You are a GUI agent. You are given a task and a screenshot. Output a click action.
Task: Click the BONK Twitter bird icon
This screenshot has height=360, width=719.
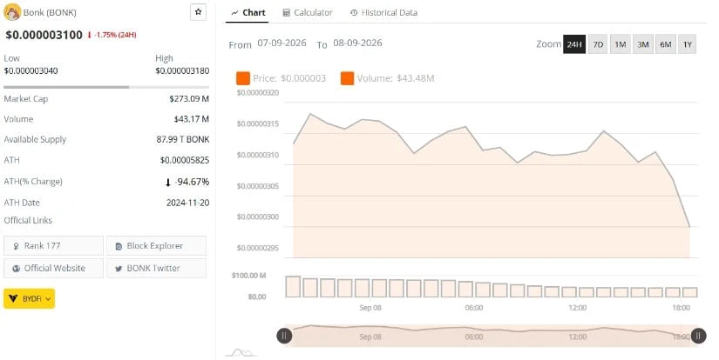coord(119,269)
